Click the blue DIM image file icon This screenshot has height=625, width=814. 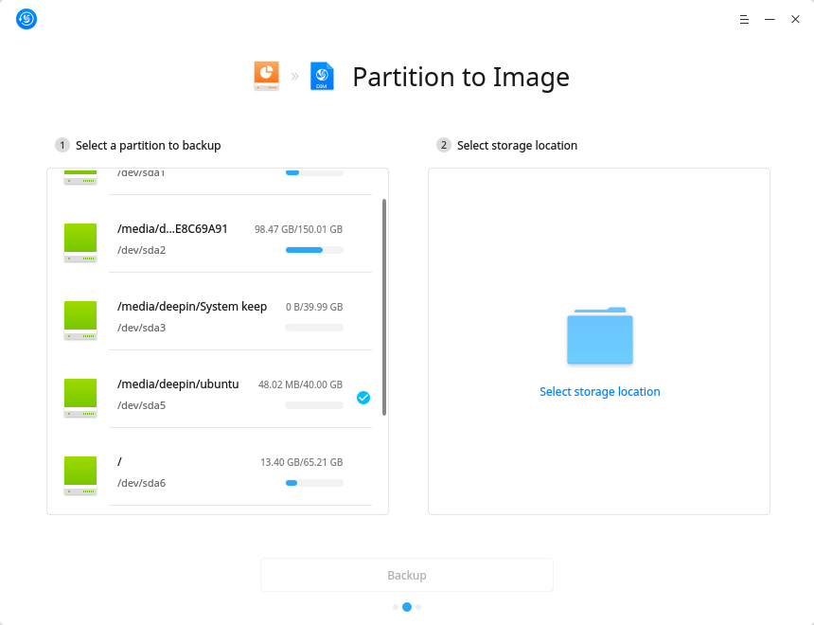322,76
